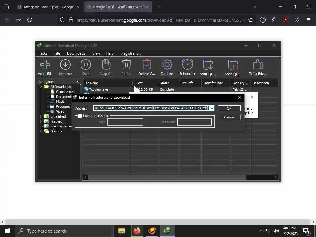The width and height of the screenshot is (316, 237).
Task: Click Cancel in the address dialog
Action: pos(229,117)
